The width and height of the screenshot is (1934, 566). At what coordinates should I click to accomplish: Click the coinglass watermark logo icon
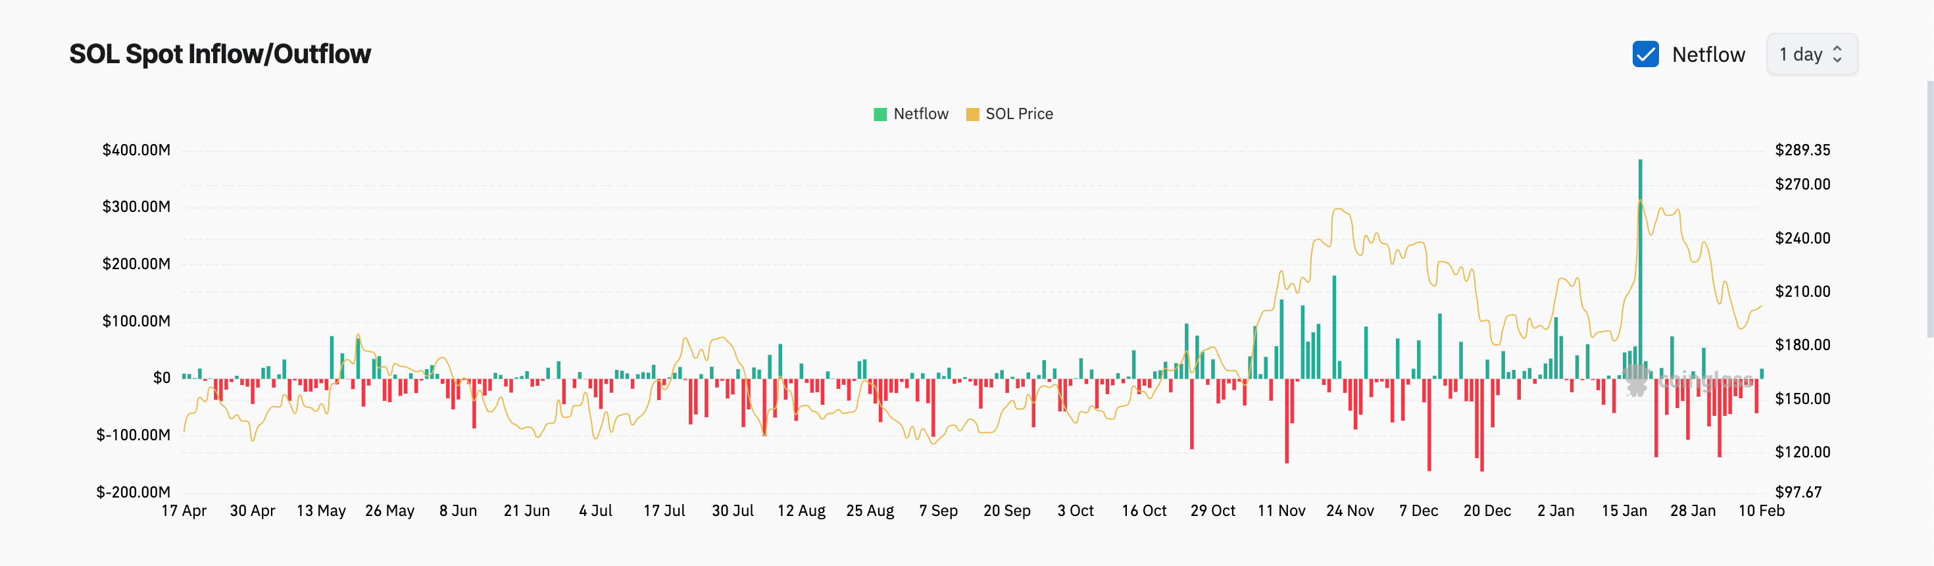click(x=1637, y=380)
